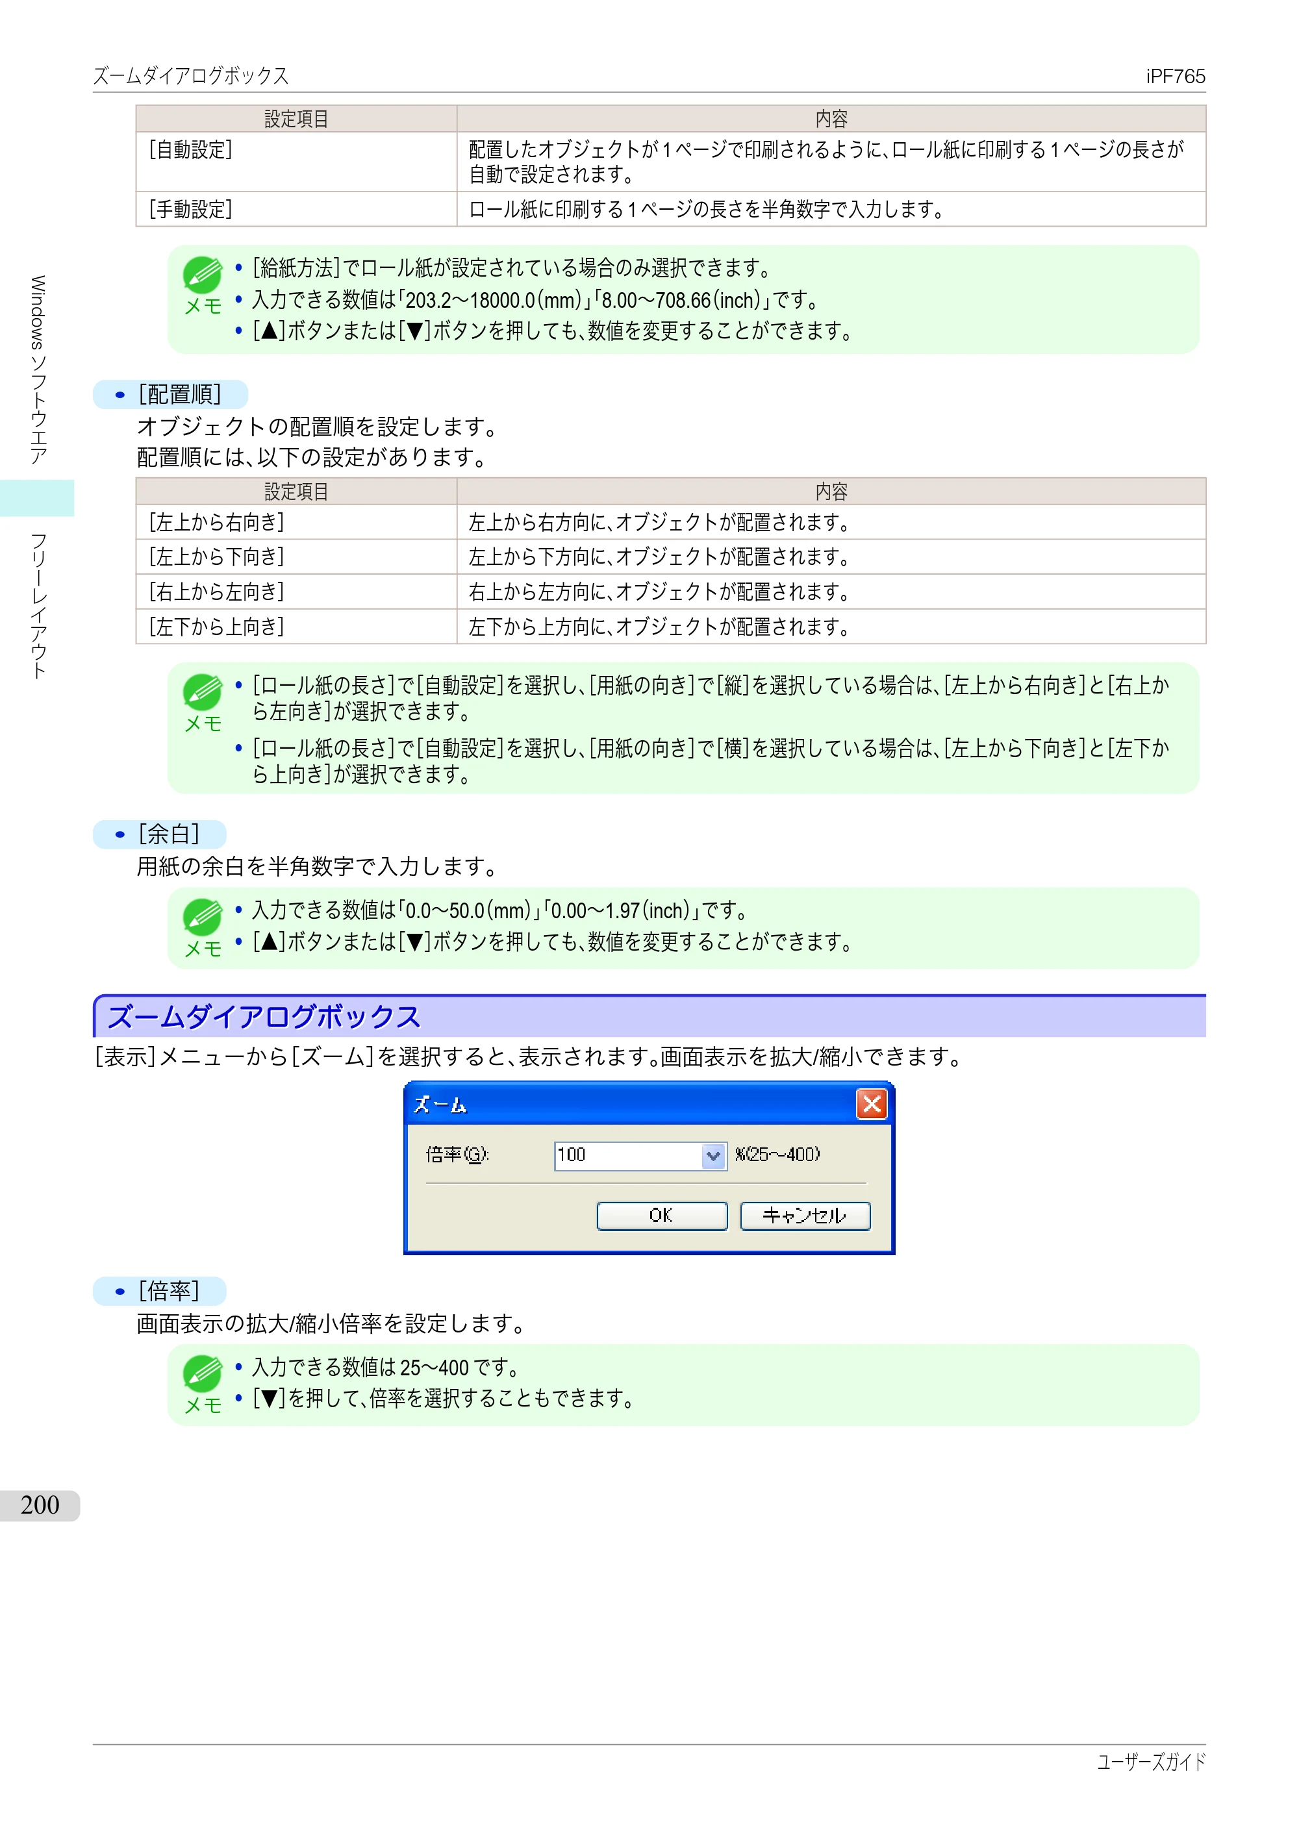Click memo pencil icon beside 給紙方法 note
1299x1837 pixels.
pyautogui.click(x=203, y=275)
